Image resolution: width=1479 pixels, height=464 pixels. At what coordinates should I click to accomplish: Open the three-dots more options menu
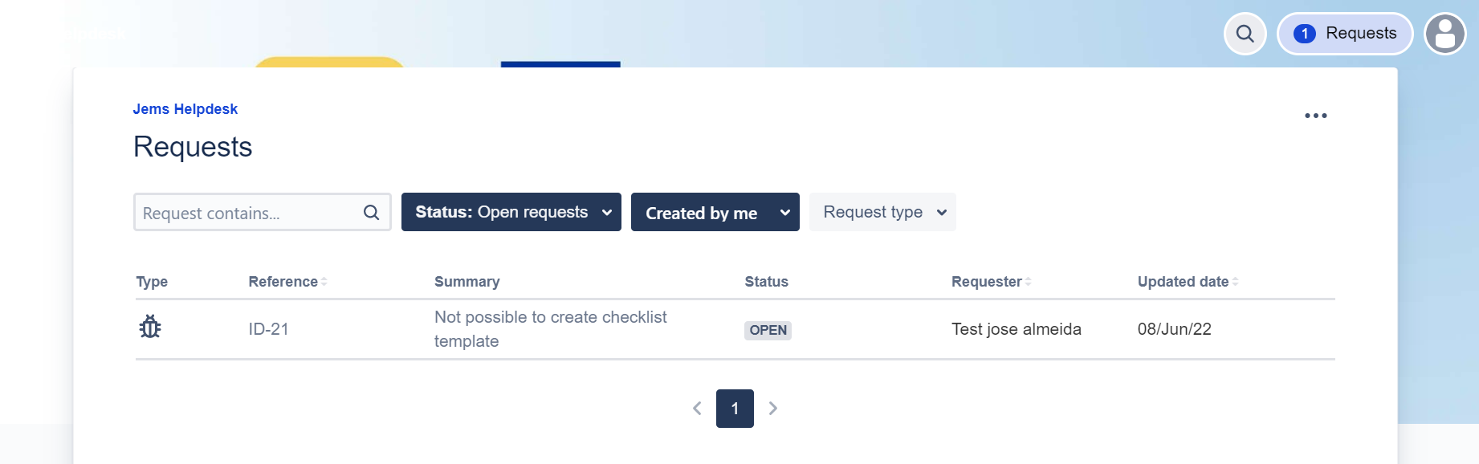pyautogui.click(x=1315, y=116)
